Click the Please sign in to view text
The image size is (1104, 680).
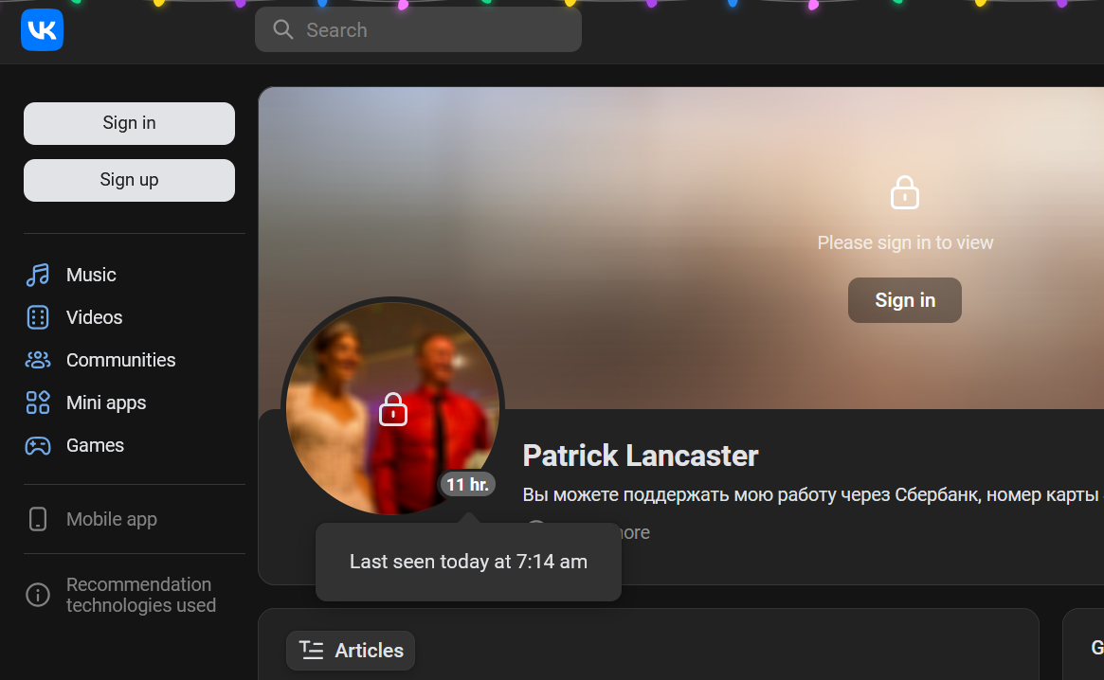pyautogui.click(x=905, y=242)
